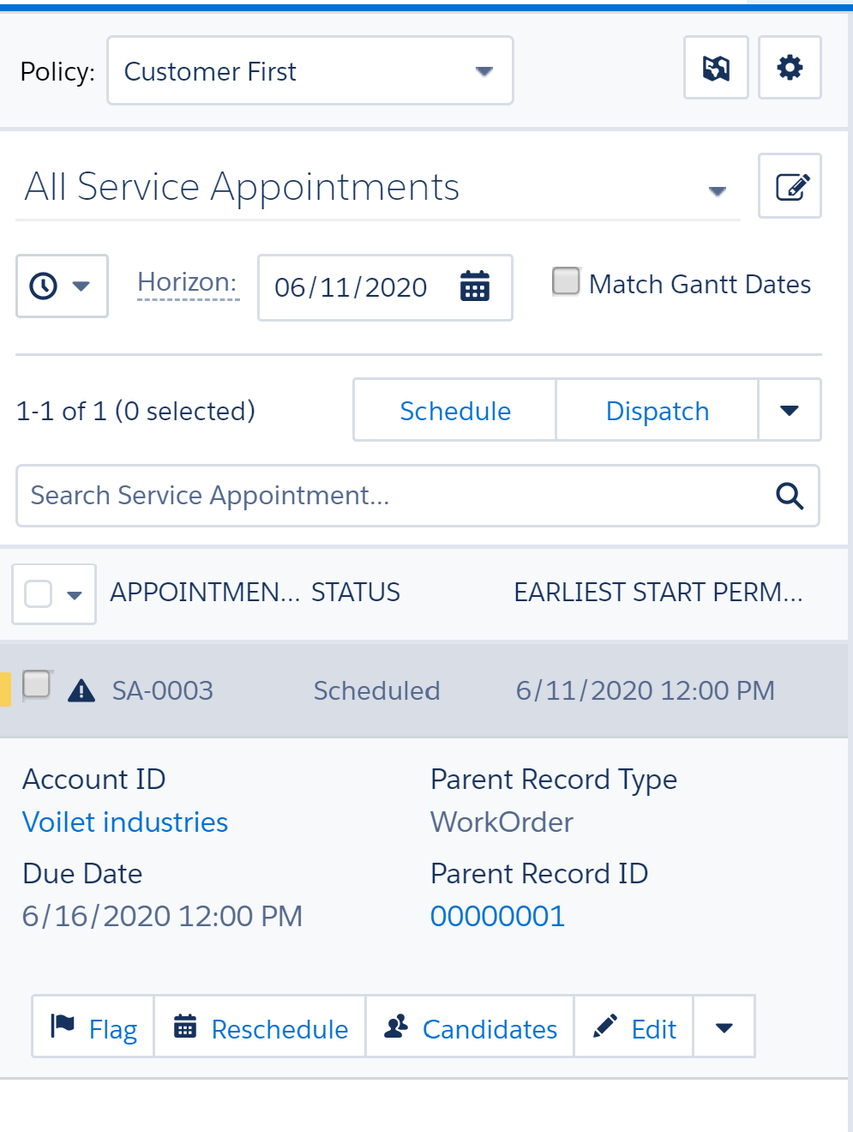The height and width of the screenshot is (1132, 853).
Task: Flag the SA-0003 appointment
Action: tap(92, 1027)
